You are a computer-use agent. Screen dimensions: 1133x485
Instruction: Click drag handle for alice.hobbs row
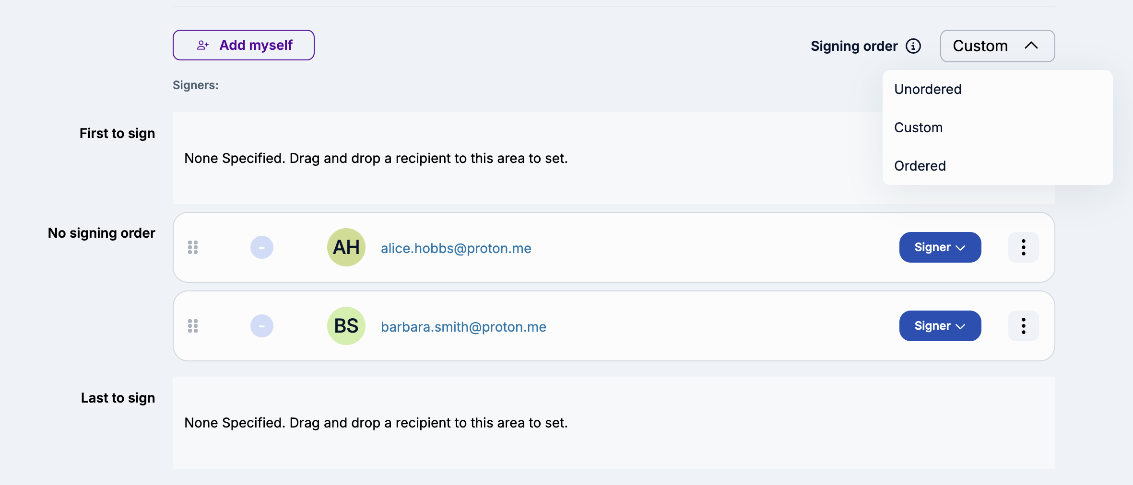click(x=193, y=247)
